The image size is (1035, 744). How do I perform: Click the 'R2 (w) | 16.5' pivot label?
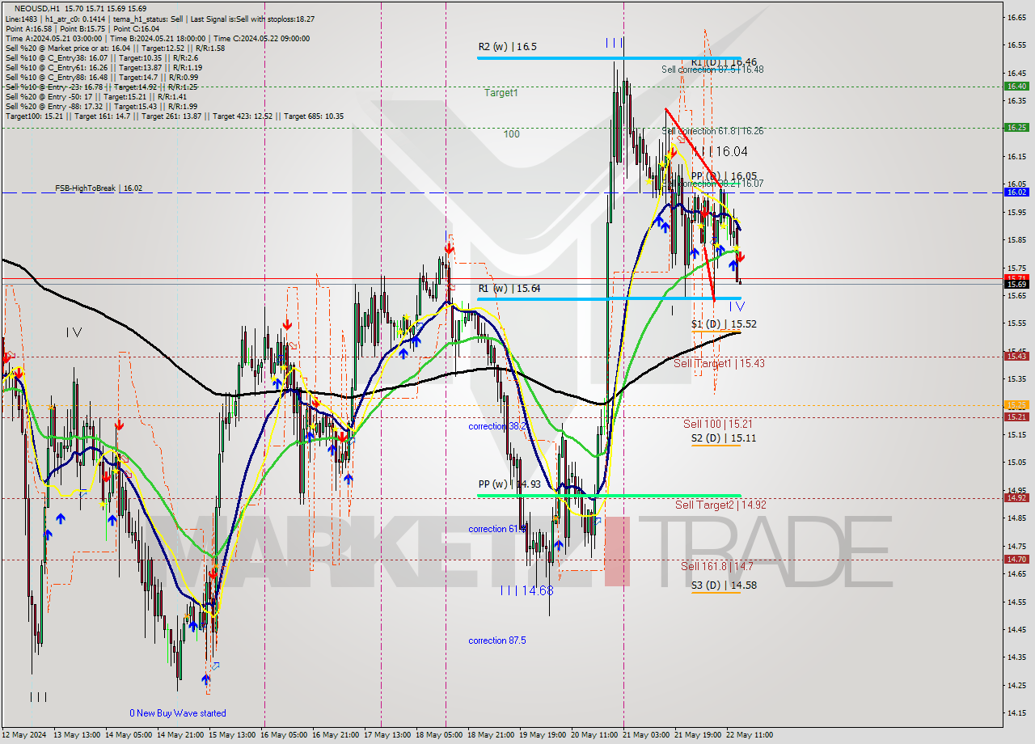pos(507,47)
